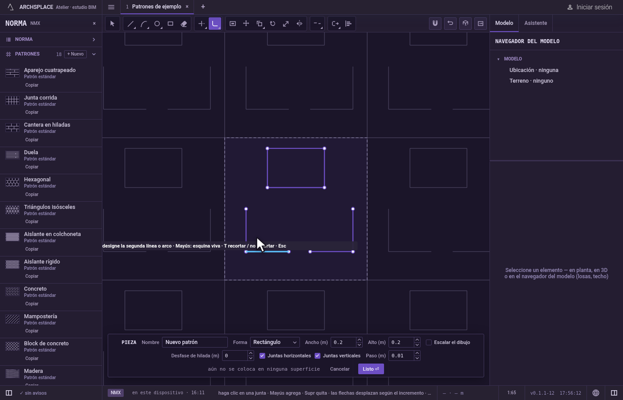Open the hamburger main menu
Screen dimensions: 623x400
[111, 7]
